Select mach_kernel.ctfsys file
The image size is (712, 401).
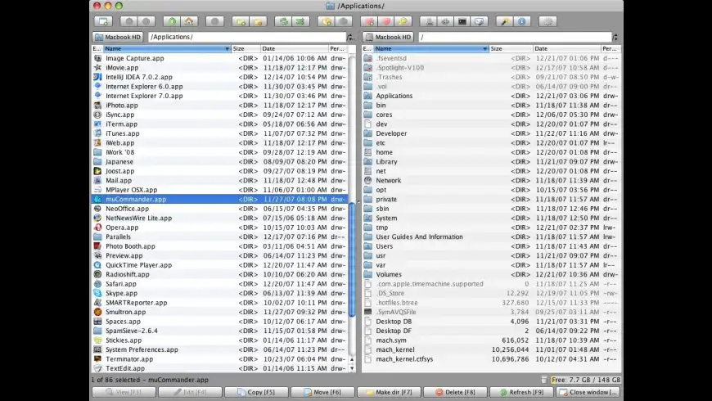[491, 359]
